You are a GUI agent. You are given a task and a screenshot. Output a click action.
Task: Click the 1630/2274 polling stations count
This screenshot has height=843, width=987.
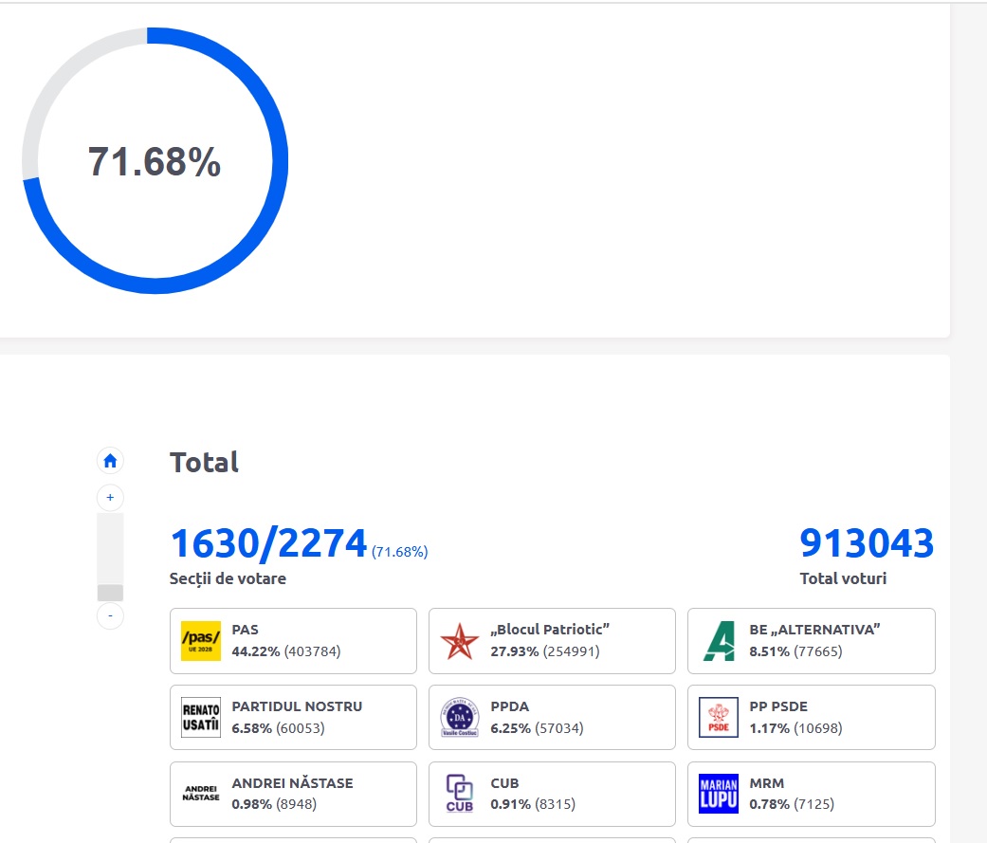pos(268,544)
